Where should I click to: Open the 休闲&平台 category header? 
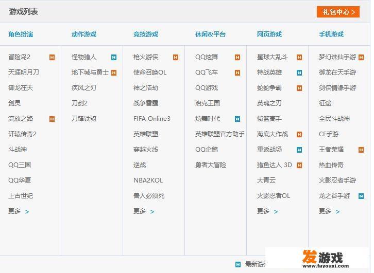click(x=210, y=34)
